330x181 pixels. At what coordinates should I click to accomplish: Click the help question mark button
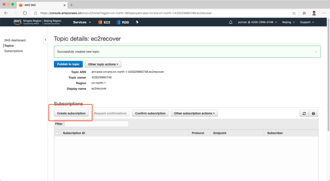tap(313, 113)
